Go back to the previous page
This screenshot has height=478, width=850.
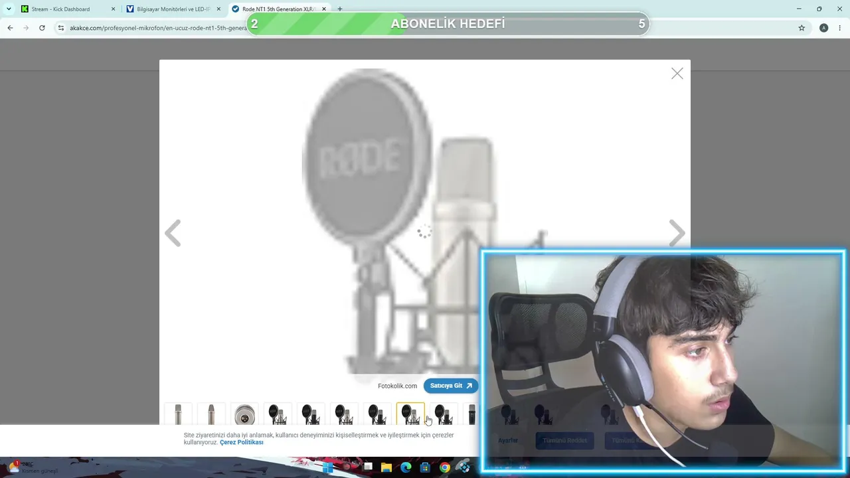click(x=10, y=28)
